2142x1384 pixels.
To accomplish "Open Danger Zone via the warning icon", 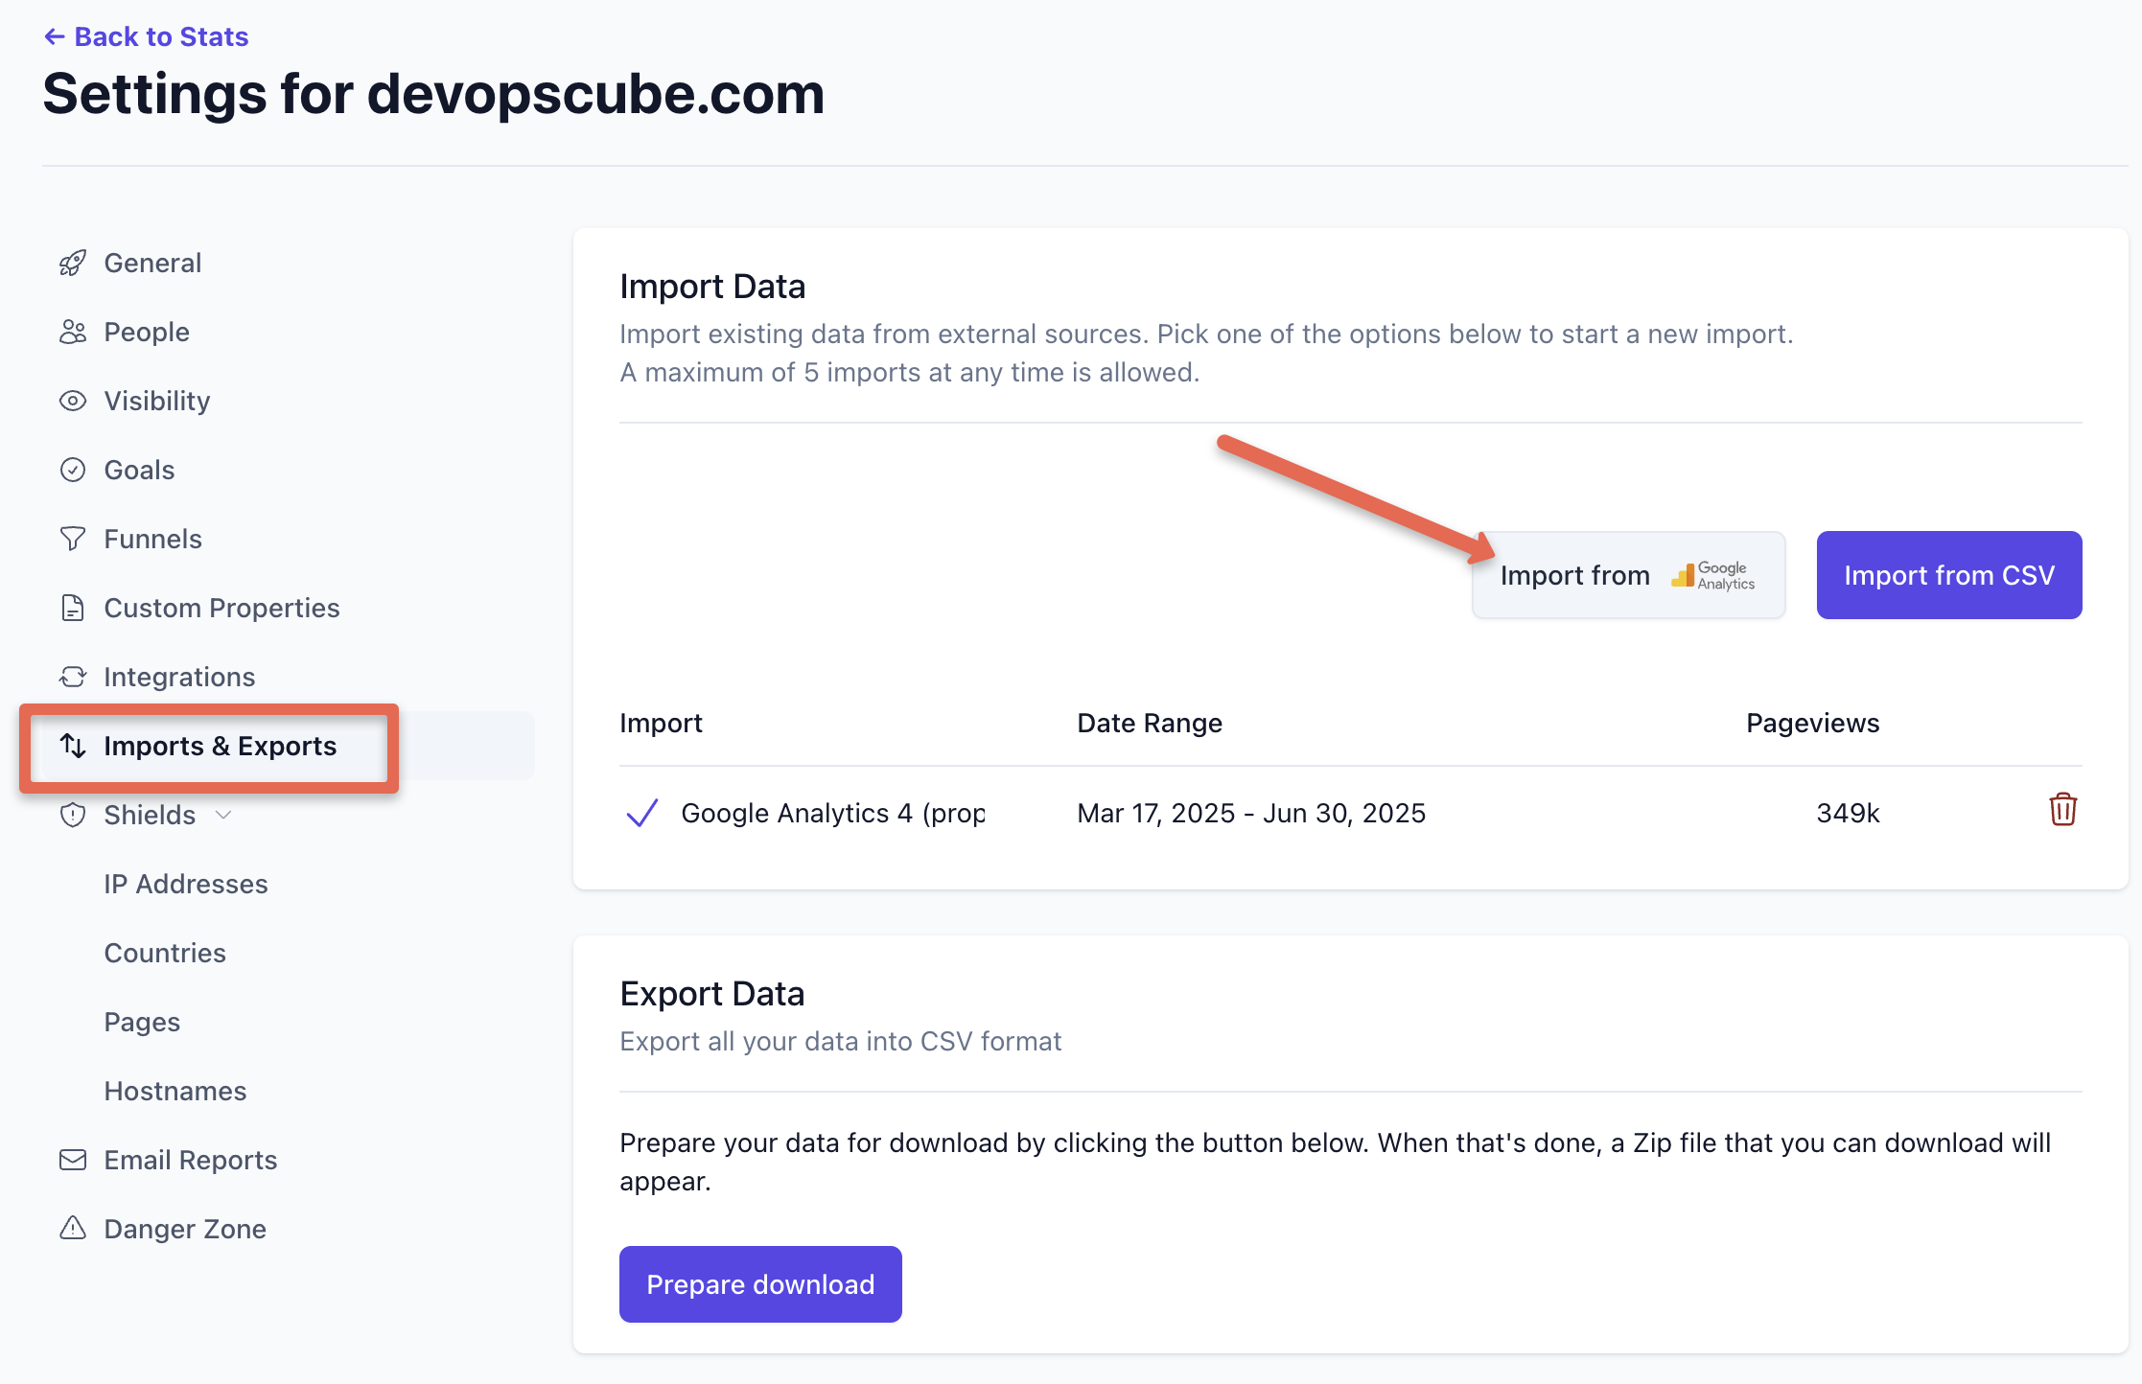I will [72, 1228].
